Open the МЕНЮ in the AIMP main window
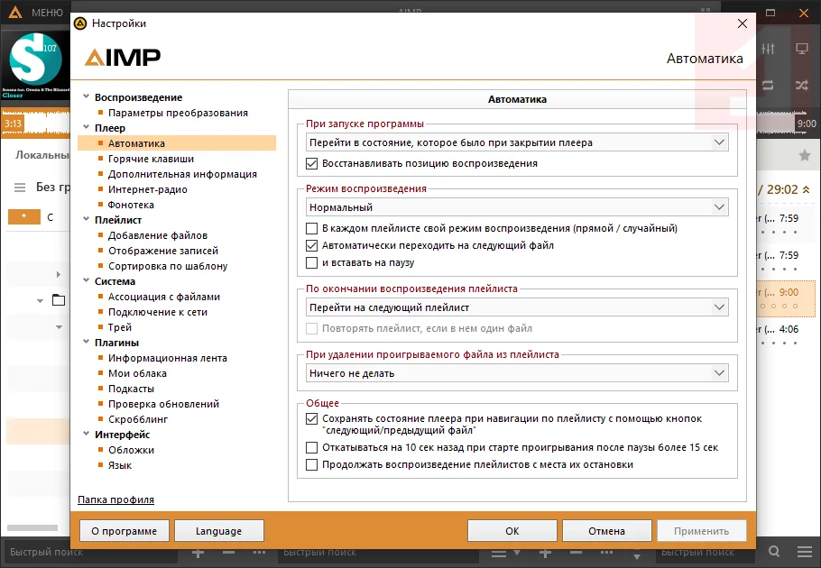The width and height of the screenshot is (821, 568). point(47,13)
